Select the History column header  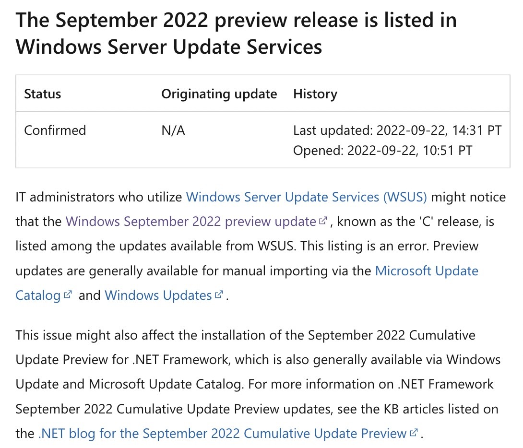coord(315,94)
